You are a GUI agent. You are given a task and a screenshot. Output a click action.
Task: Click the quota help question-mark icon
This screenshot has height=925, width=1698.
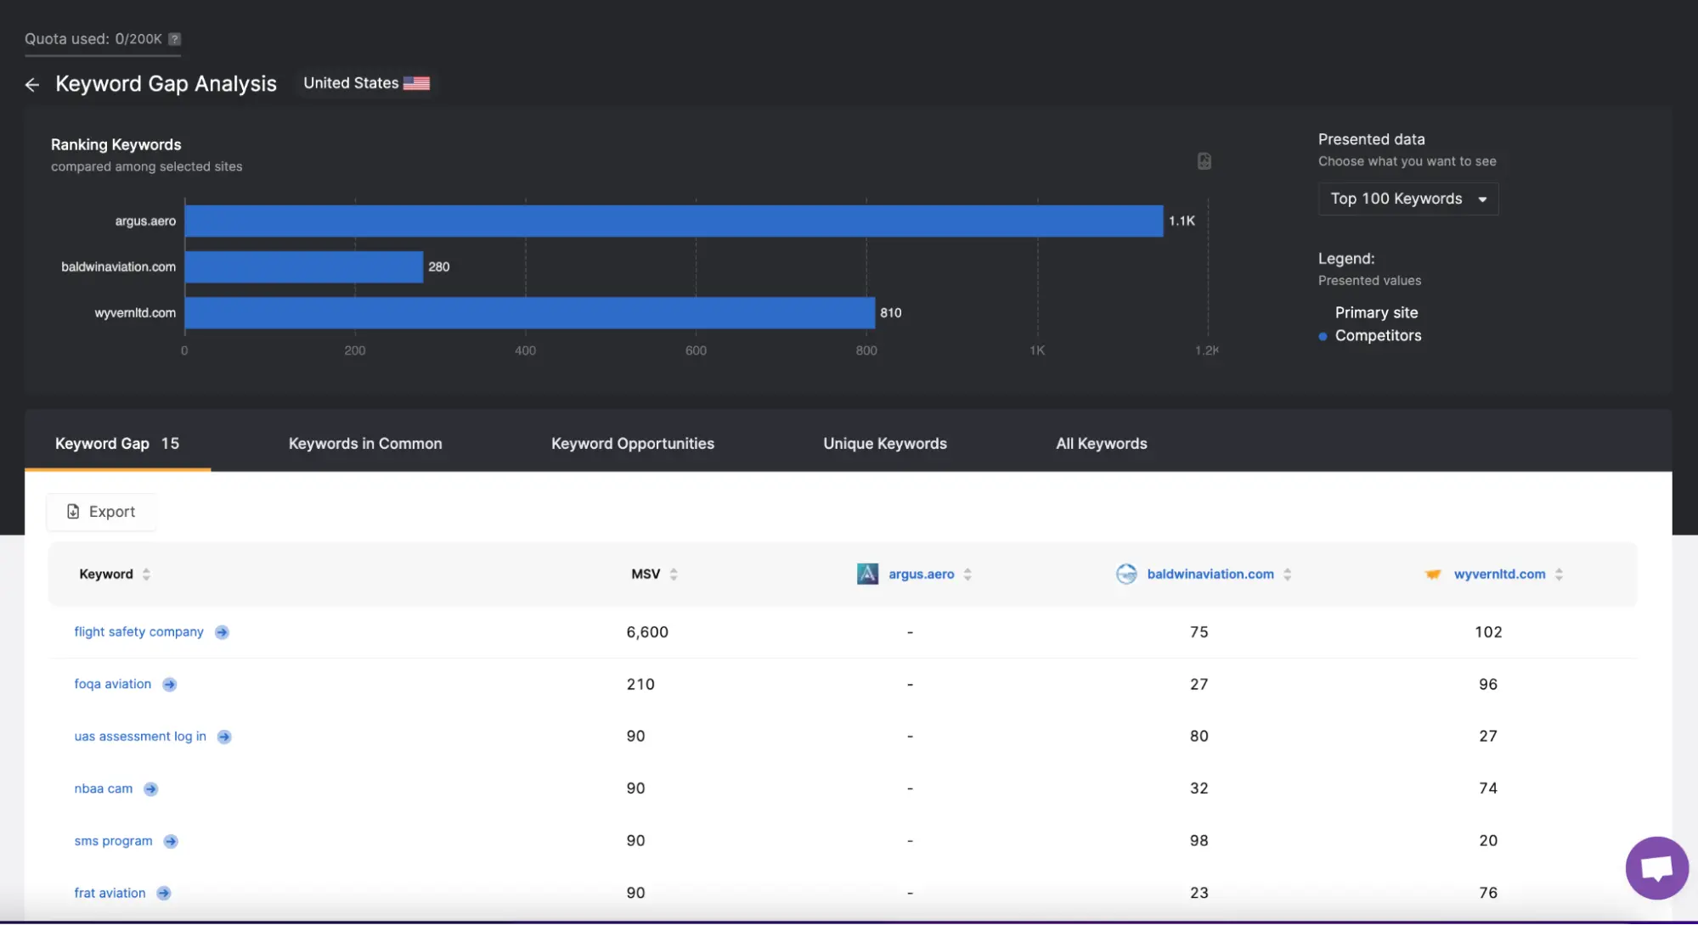pos(174,39)
